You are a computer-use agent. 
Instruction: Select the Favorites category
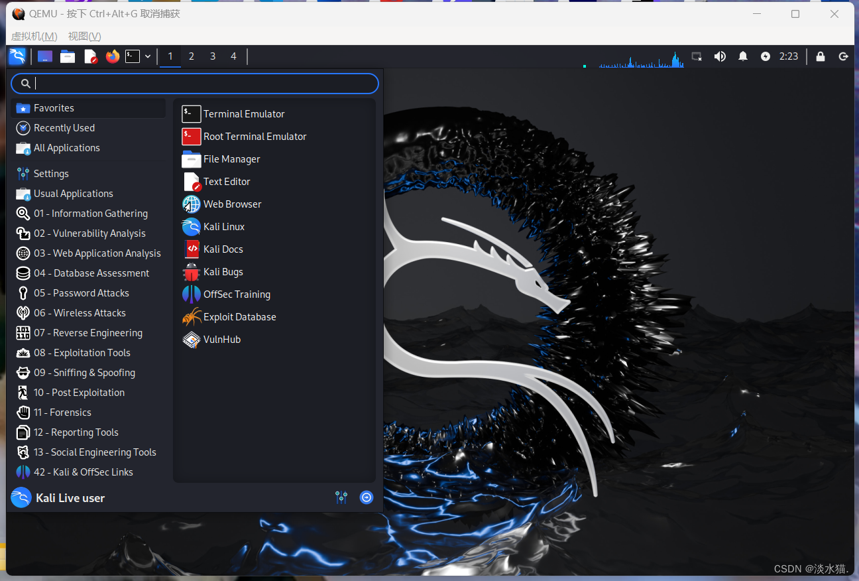click(88, 108)
